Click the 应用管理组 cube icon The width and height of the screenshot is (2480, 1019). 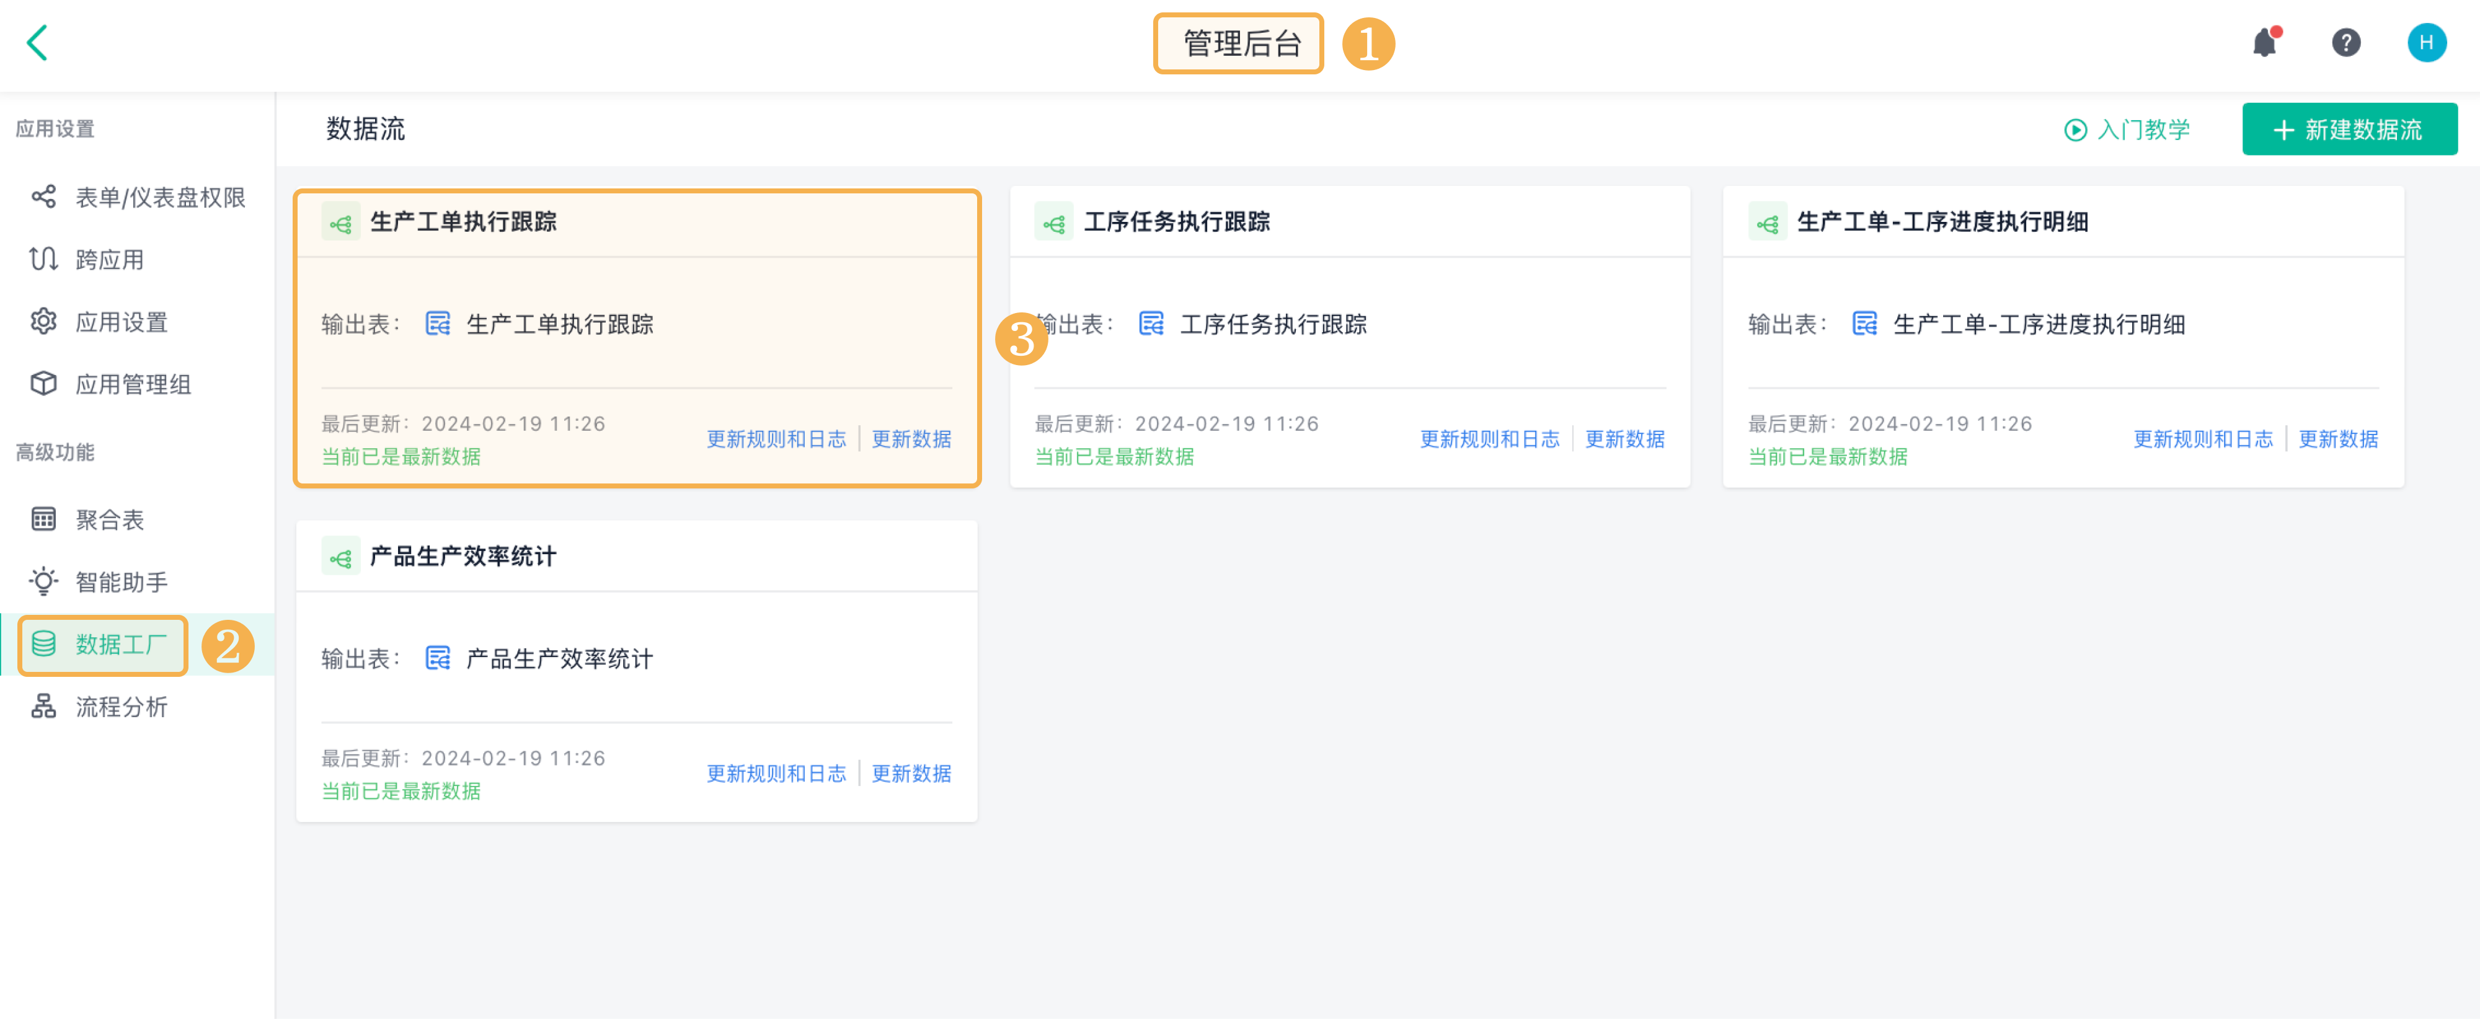(43, 384)
